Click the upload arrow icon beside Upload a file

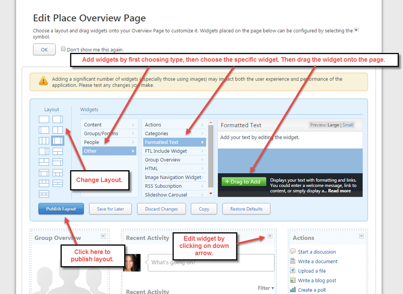pyautogui.click(x=293, y=271)
